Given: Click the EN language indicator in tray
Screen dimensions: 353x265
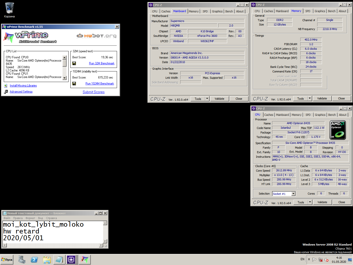Looking at the screenshot, I should point(302,259).
